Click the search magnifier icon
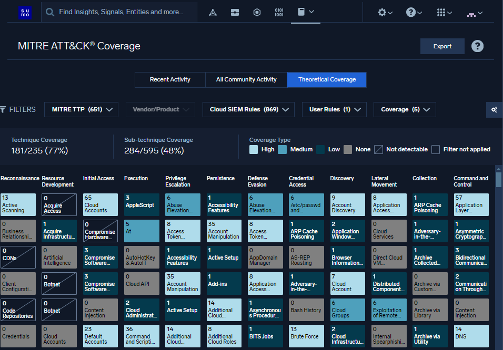This screenshot has height=350, width=503. point(50,12)
